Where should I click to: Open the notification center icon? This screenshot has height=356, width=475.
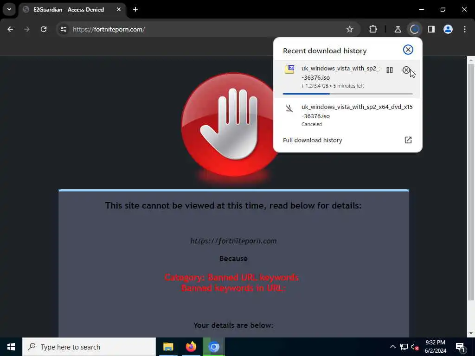point(460,347)
